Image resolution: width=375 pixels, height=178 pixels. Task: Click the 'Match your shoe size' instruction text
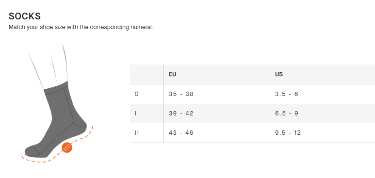click(81, 27)
